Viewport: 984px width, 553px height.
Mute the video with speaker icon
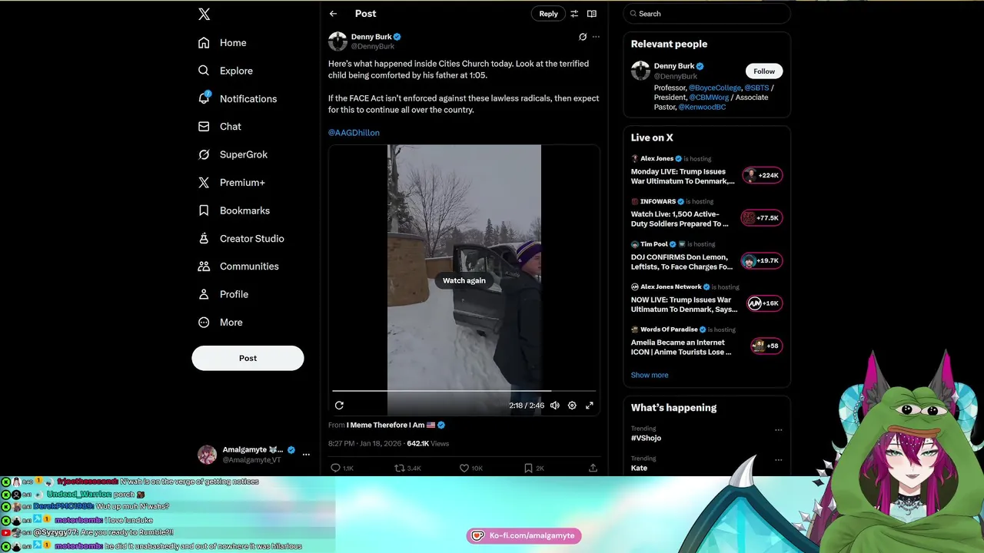tap(555, 406)
